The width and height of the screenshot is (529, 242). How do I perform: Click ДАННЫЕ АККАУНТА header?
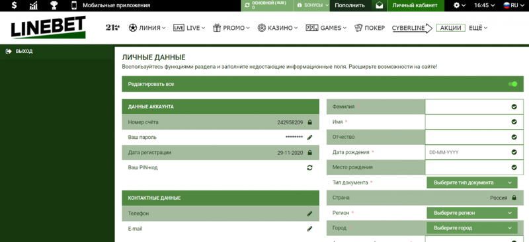click(x=221, y=106)
